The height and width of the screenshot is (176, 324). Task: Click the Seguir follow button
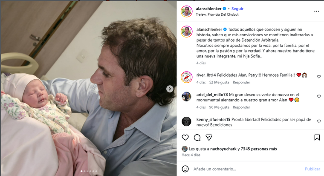coord(237,9)
